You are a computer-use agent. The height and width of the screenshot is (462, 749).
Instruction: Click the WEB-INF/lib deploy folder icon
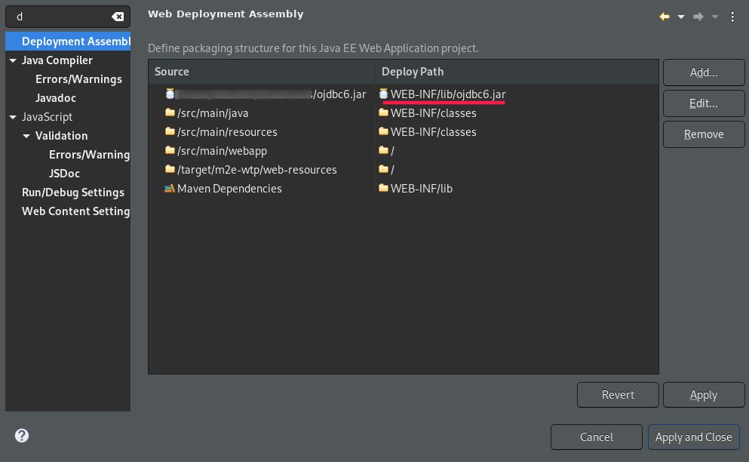pyautogui.click(x=383, y=189)
